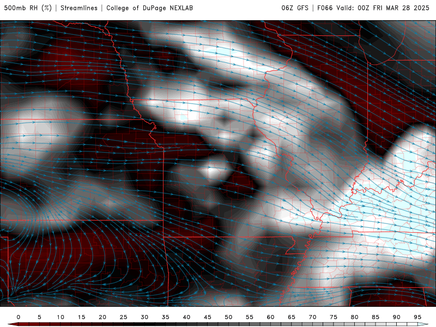The image size is (436, 327).
Task: Click the colorbar label "60"
Action: coord(270,317)
